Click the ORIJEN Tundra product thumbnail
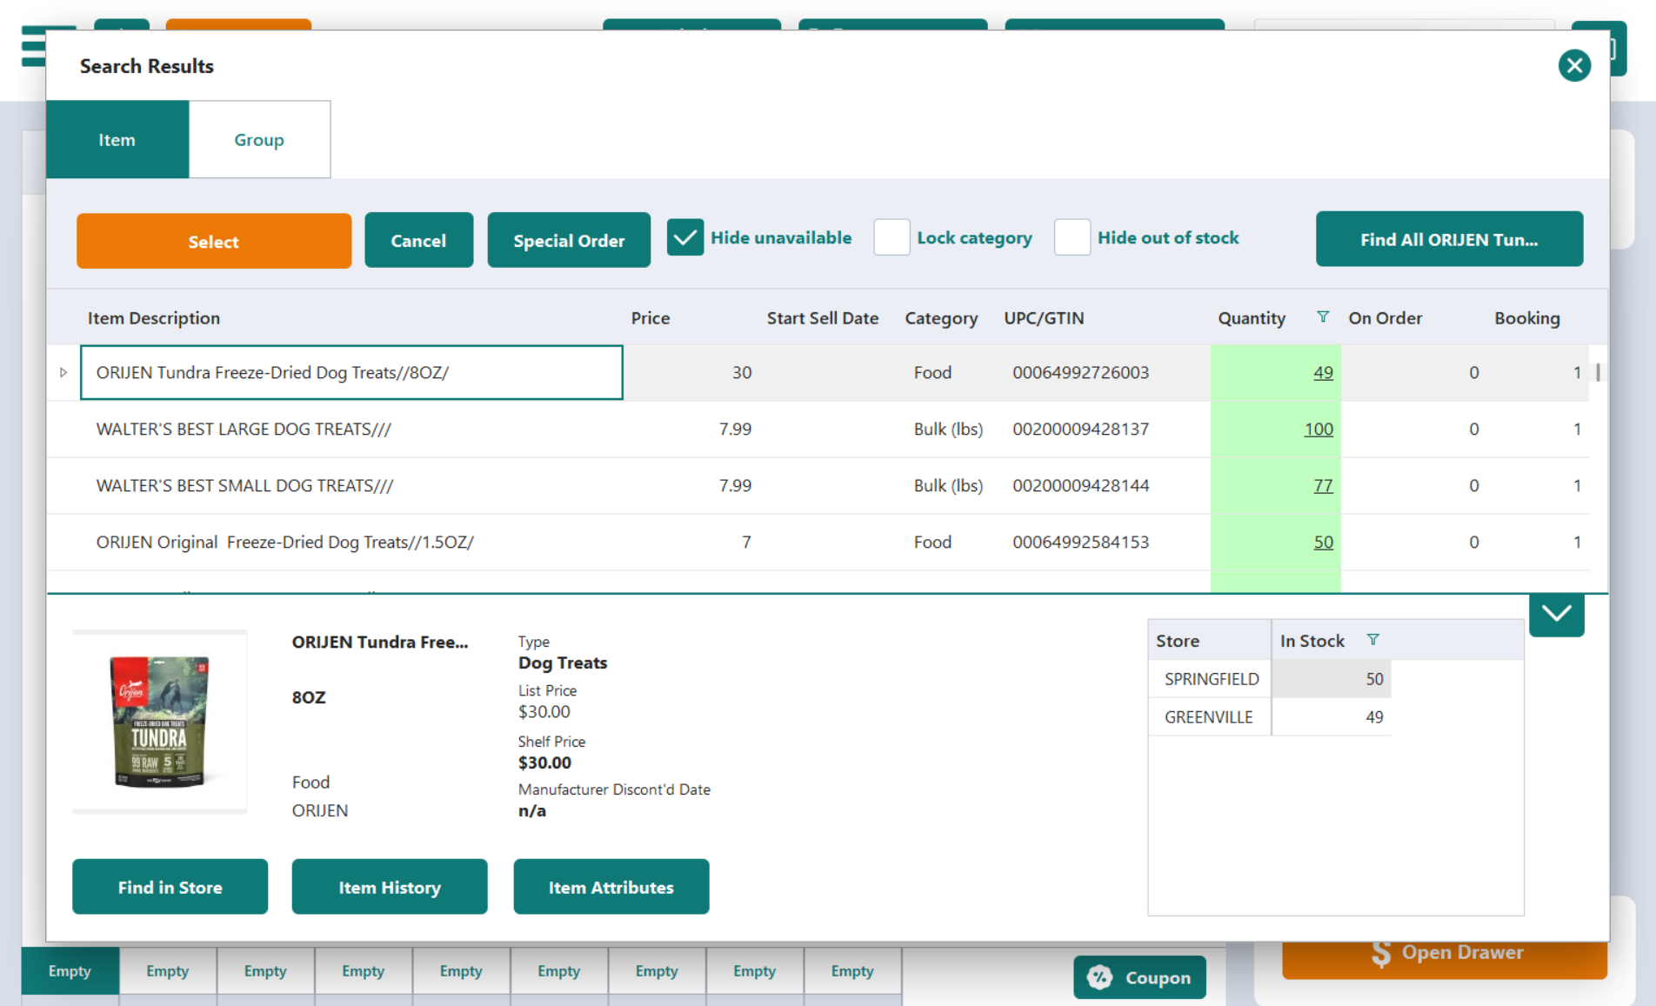 pyautogui.click(x=160, y=722)
